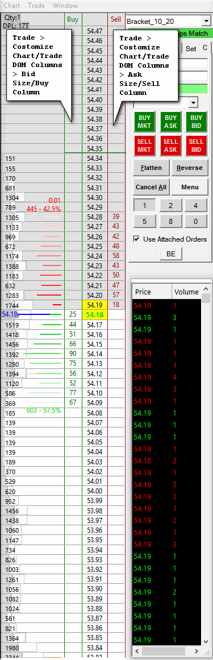Set order quantity to 4
Screen dimensions: 213x660
pos(196,206)
